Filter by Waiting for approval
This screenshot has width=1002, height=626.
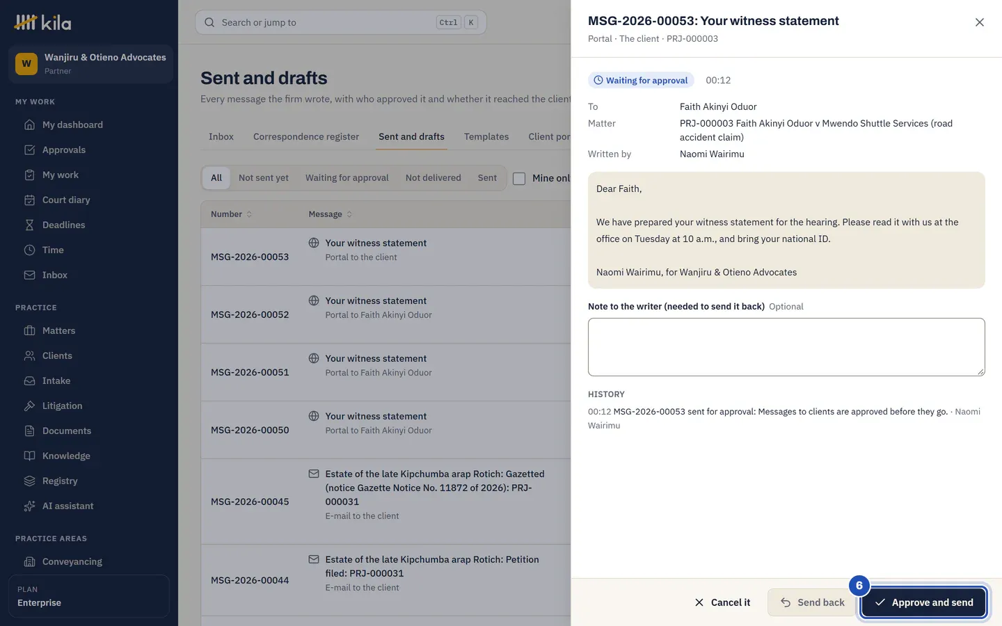coord(347,178)
